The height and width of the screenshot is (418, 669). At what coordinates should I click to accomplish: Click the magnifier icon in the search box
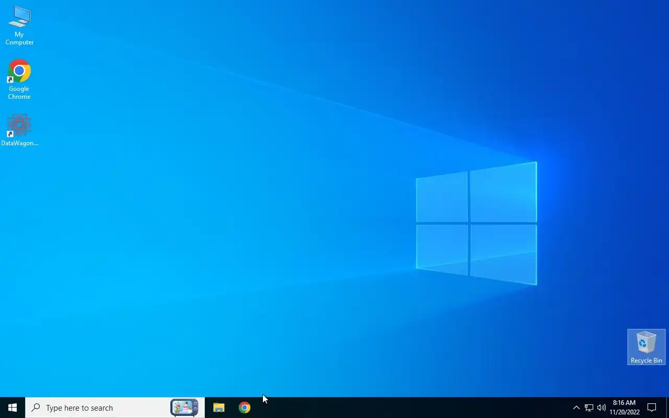pyautogui.click(x=36, y=408)
